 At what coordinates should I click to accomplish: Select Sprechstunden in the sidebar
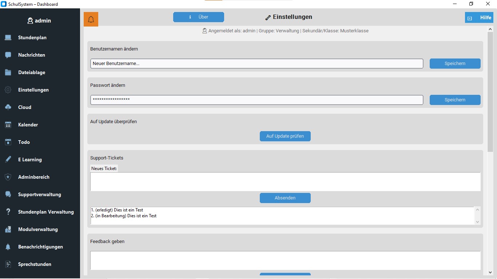pos(35,264)
